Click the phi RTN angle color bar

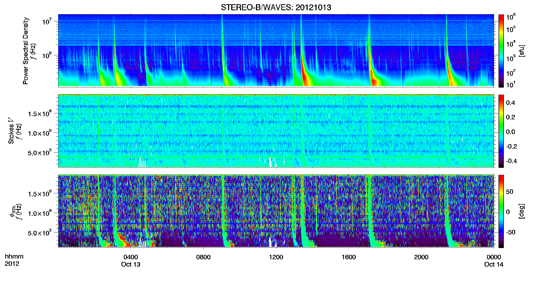pos(501,211)
